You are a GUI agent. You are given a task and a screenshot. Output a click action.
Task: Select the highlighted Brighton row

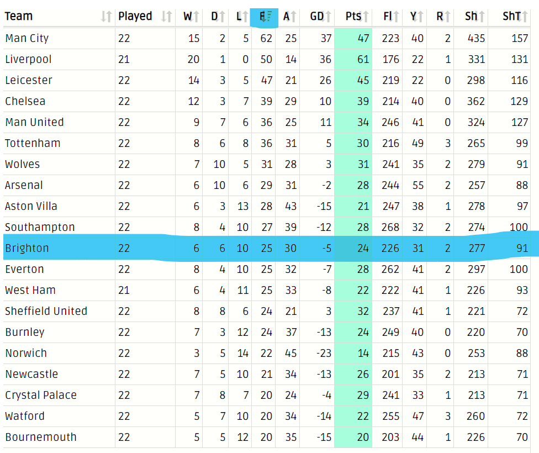click(x=267, y=248)
